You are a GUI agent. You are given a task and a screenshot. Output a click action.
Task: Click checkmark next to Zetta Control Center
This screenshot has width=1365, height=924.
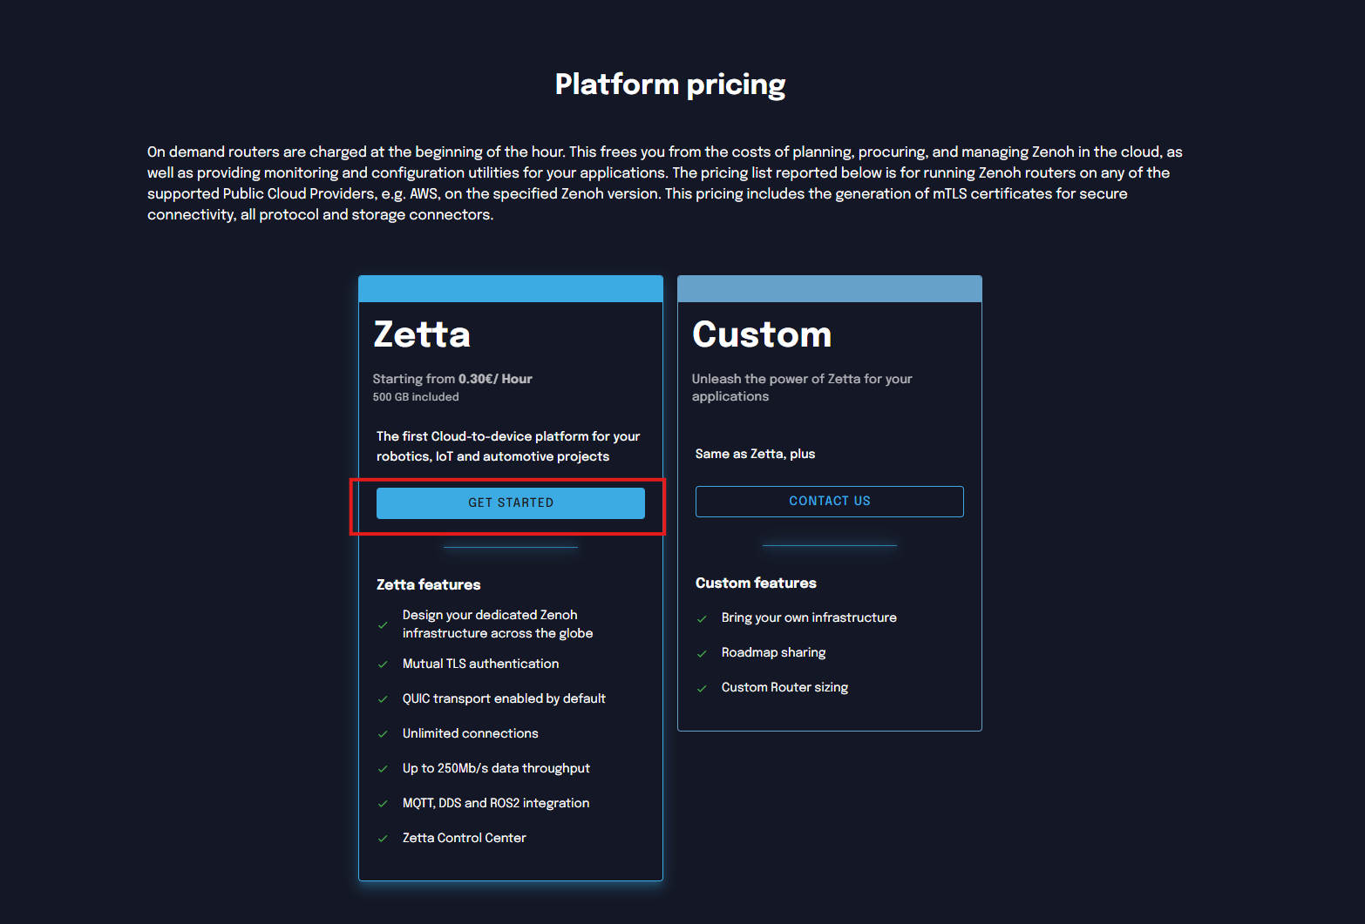coord(383,839)
